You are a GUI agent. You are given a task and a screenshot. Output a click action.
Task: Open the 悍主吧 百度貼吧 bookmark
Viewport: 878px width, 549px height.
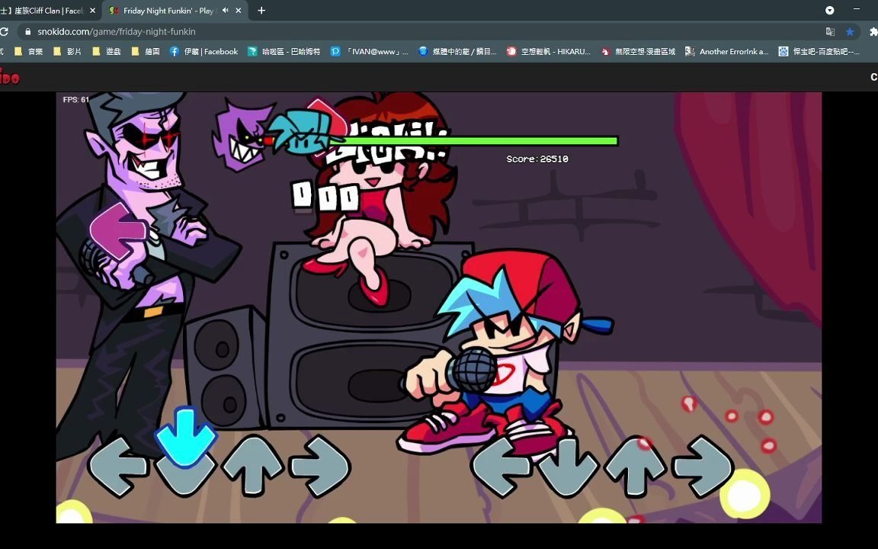[x=819, y=52]
